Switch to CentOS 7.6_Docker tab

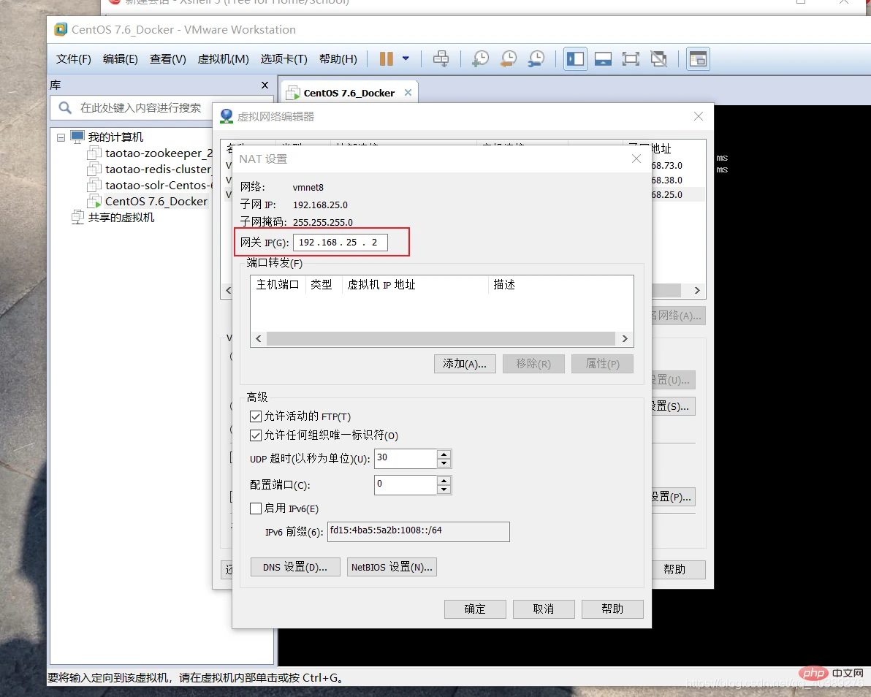(349, 93)
